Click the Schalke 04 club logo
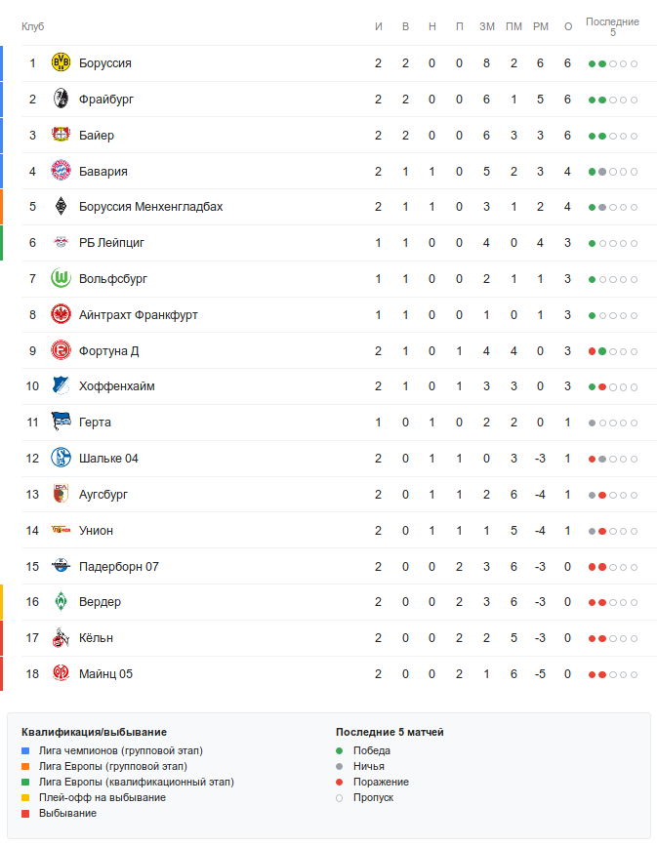657x846 pixels. pos(61,459)
